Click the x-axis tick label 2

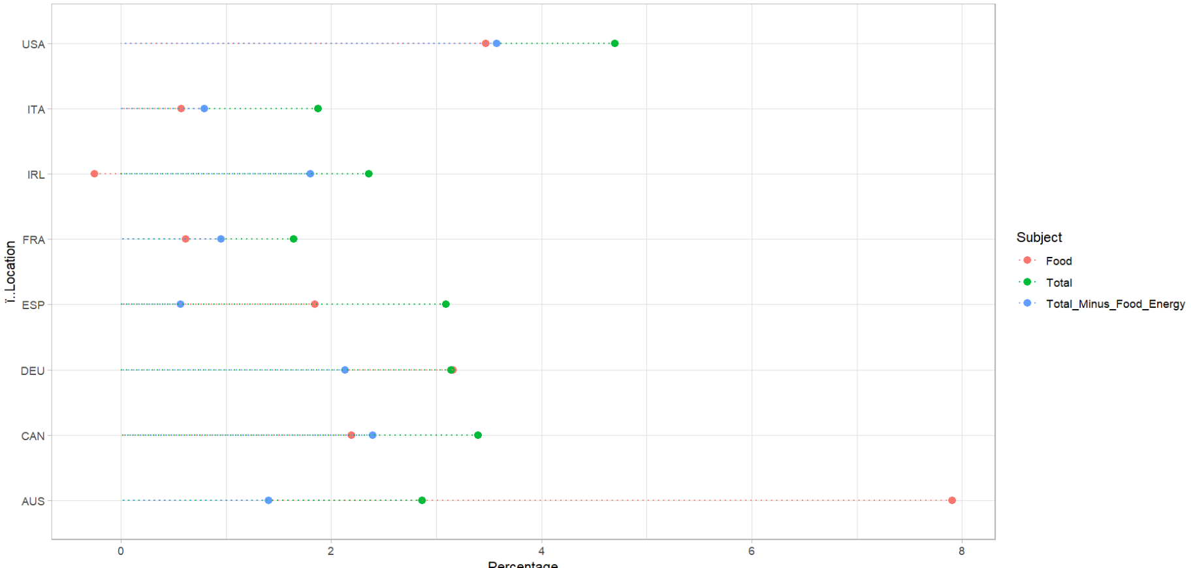tap(331, 551)
